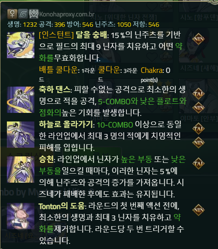
Task: Click the female gender symbol icon
Action: (x=12, y=14)
